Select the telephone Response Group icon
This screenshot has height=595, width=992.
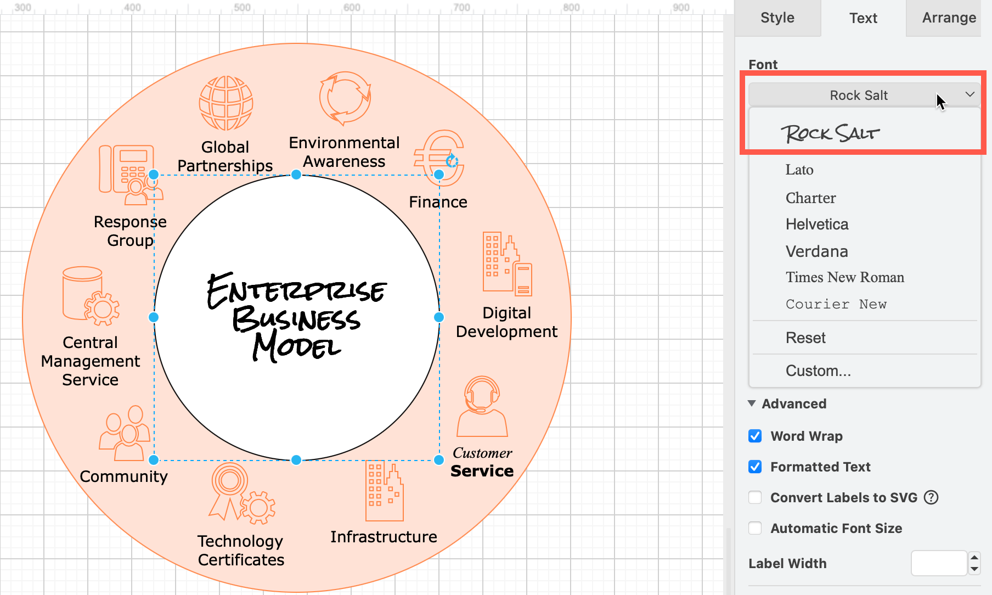[131, 175]
